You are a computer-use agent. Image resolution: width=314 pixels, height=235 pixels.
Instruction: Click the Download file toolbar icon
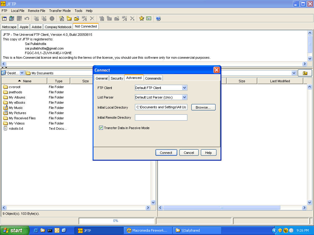pyautogui.click(x=36, y=19)
